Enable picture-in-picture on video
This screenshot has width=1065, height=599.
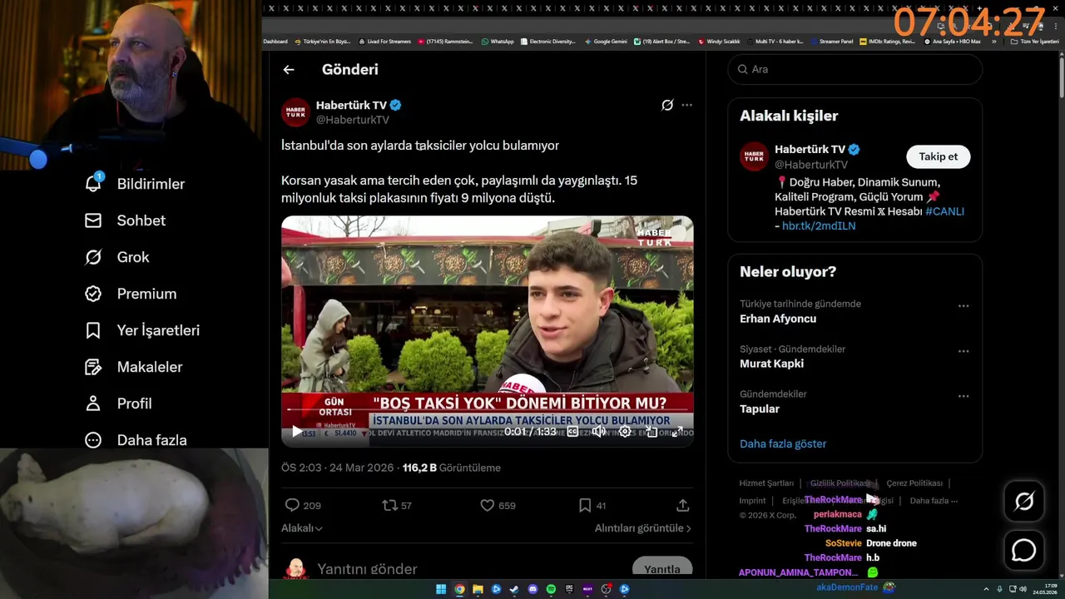(x=651, y=432)
